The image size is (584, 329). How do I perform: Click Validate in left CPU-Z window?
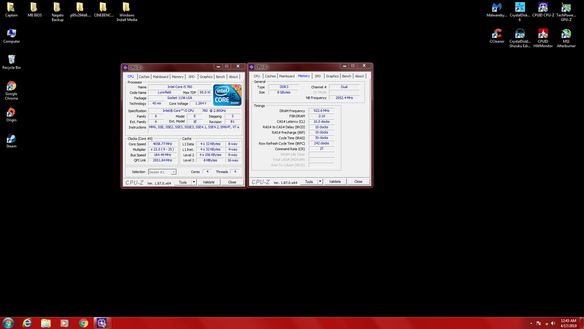coord(208,182)
